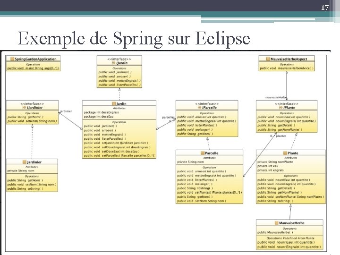Select Jardinier attribute 'private String nom'
The height and width of the screenshot is (255, 340).
click(x=21, y=170)
